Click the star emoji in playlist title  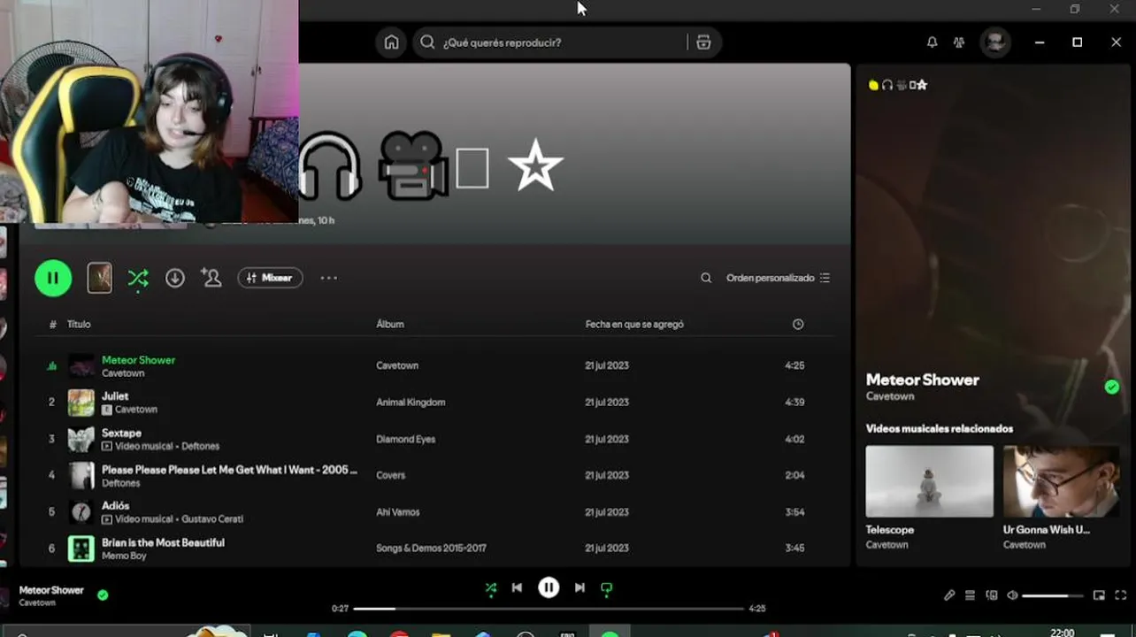(535, 165)
